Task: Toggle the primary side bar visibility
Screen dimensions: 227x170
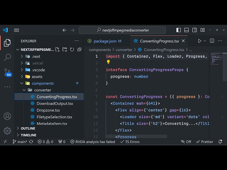Action: [x=178, y=30]
